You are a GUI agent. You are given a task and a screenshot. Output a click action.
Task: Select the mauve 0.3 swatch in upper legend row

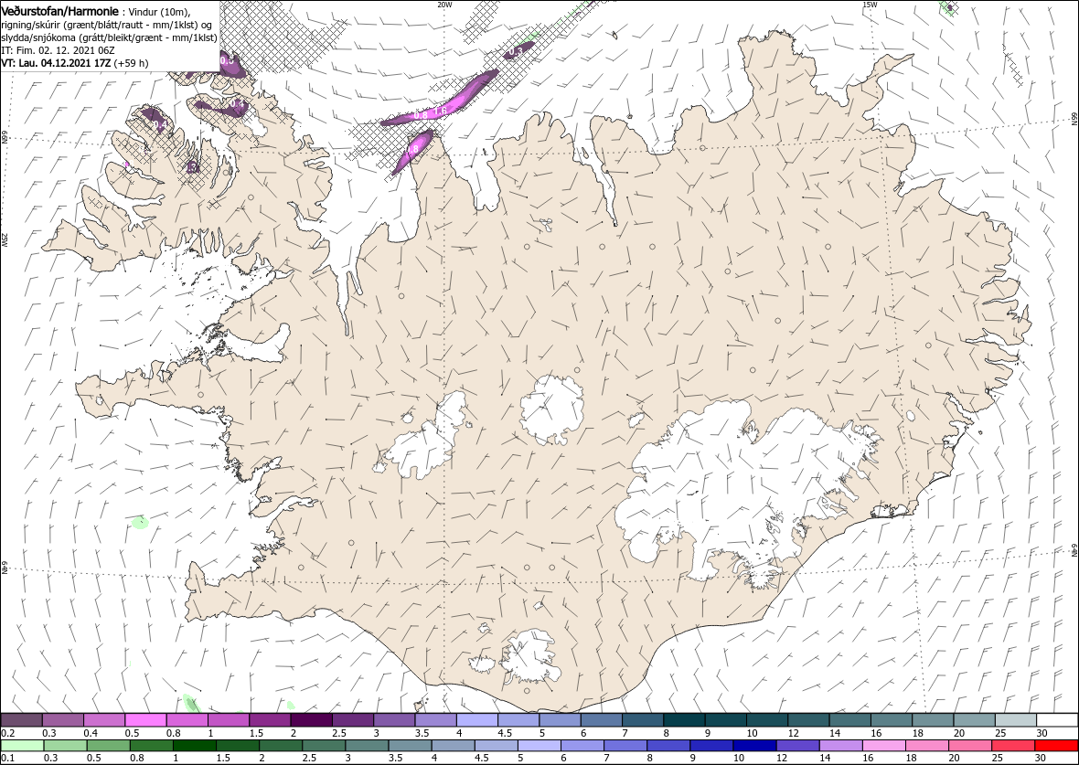click(x=62, y=720)
